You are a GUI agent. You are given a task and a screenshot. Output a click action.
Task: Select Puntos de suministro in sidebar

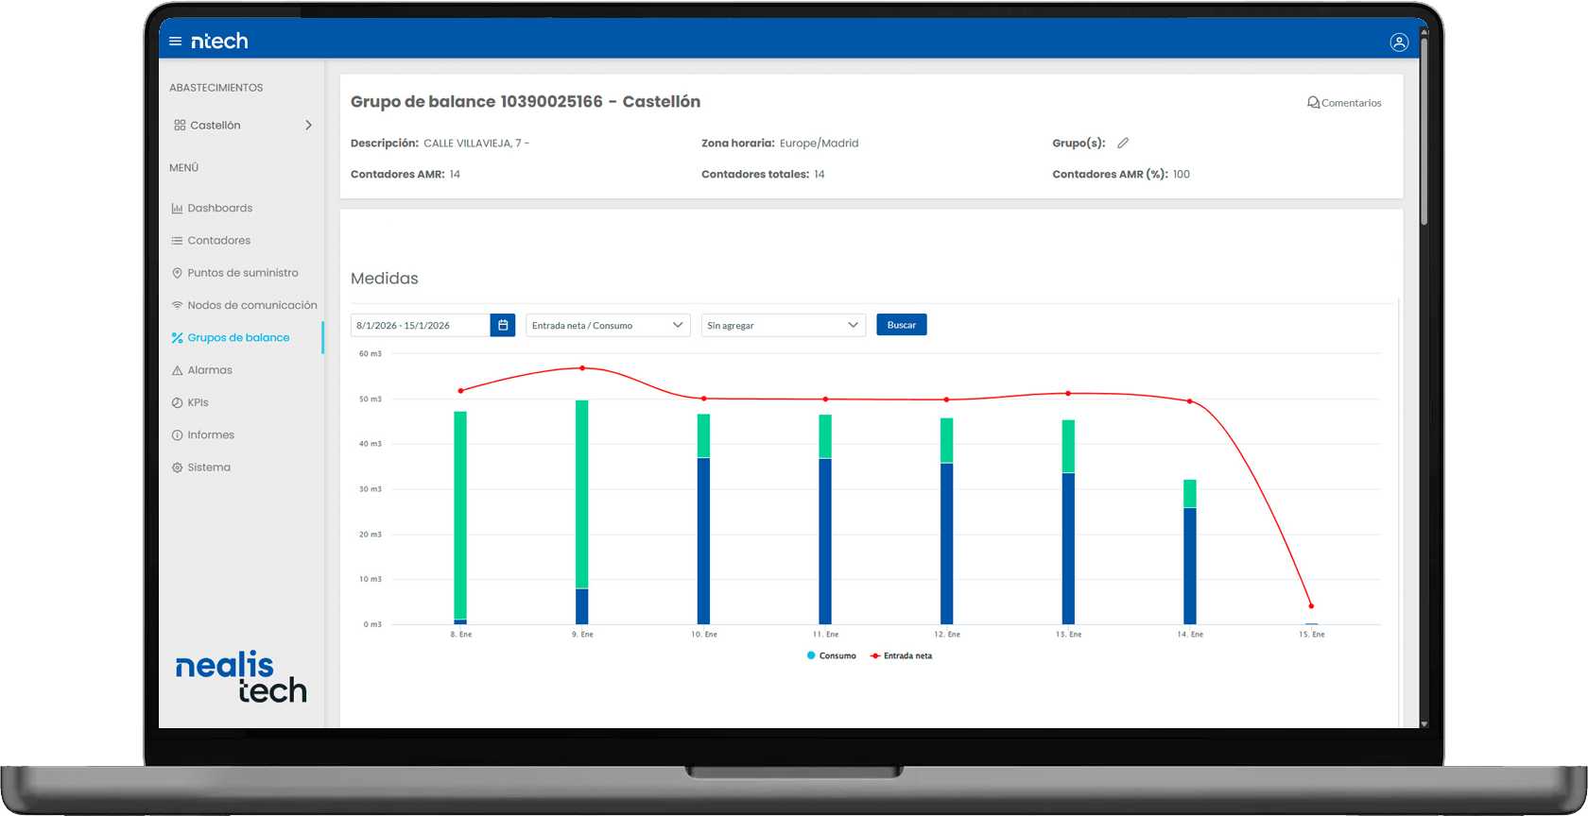pyautogui.click(x=242, y=273)
